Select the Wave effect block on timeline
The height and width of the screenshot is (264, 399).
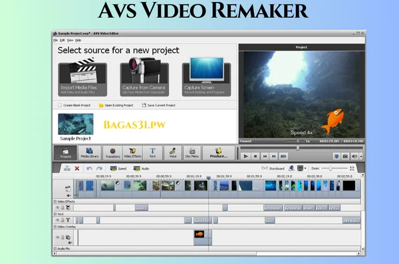308,208
